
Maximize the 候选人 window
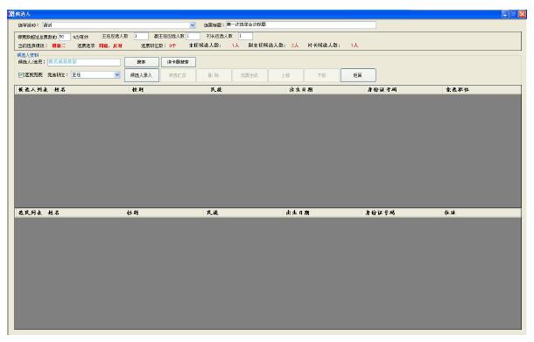pos(513,14)
